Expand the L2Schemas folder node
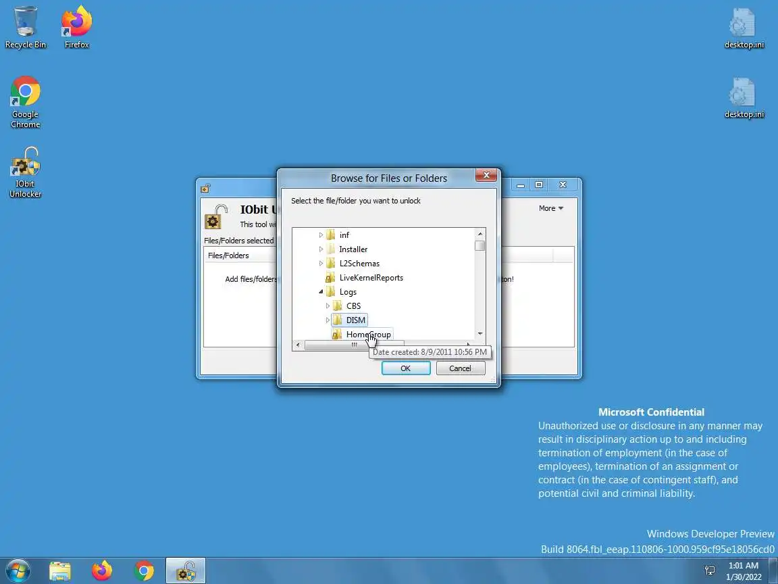Image resolution: width=778 pixels, height=584 pixels. click(321, 263)
